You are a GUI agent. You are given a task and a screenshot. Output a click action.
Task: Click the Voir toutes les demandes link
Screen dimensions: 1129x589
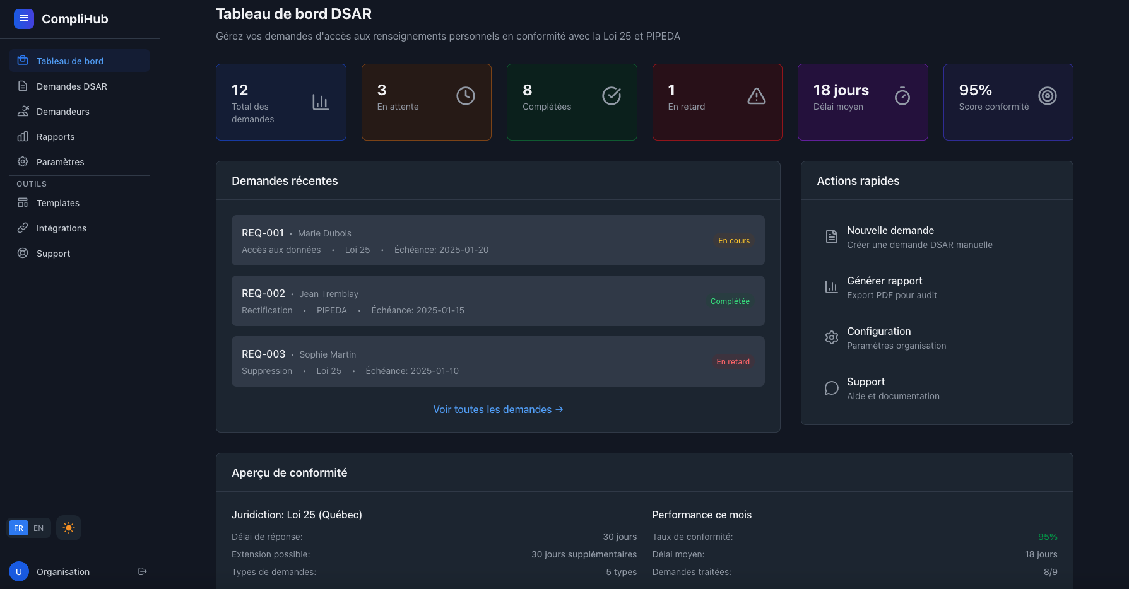(x=498, y=409)
